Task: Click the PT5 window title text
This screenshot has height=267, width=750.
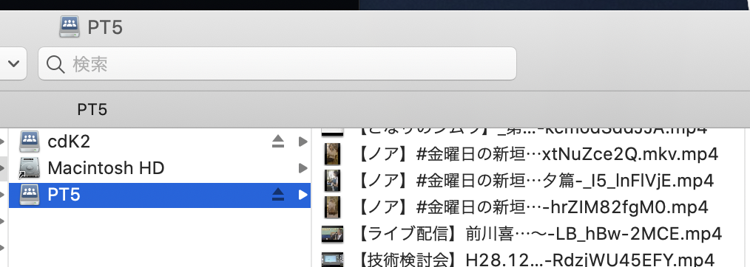Action: 105,27
